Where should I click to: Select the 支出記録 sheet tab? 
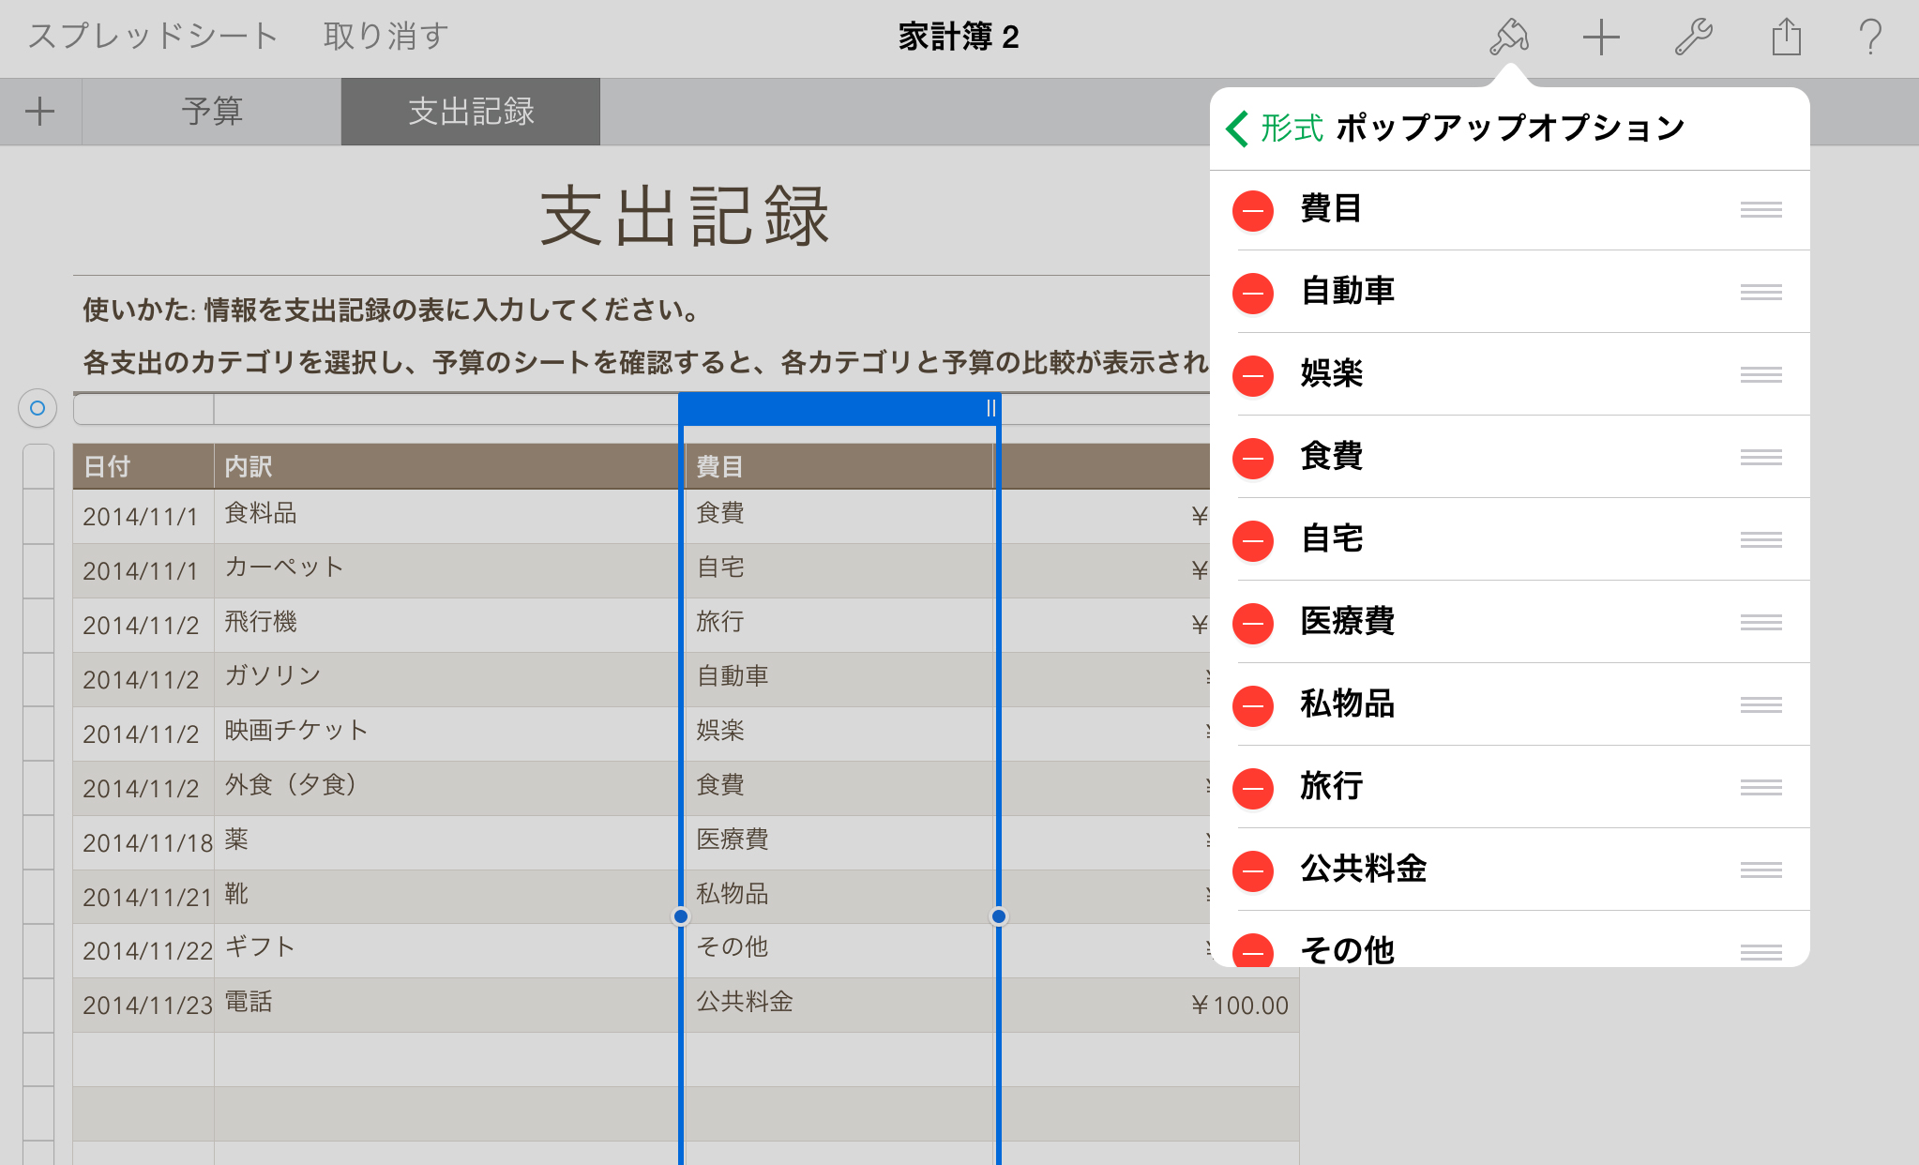coord(471,112)
